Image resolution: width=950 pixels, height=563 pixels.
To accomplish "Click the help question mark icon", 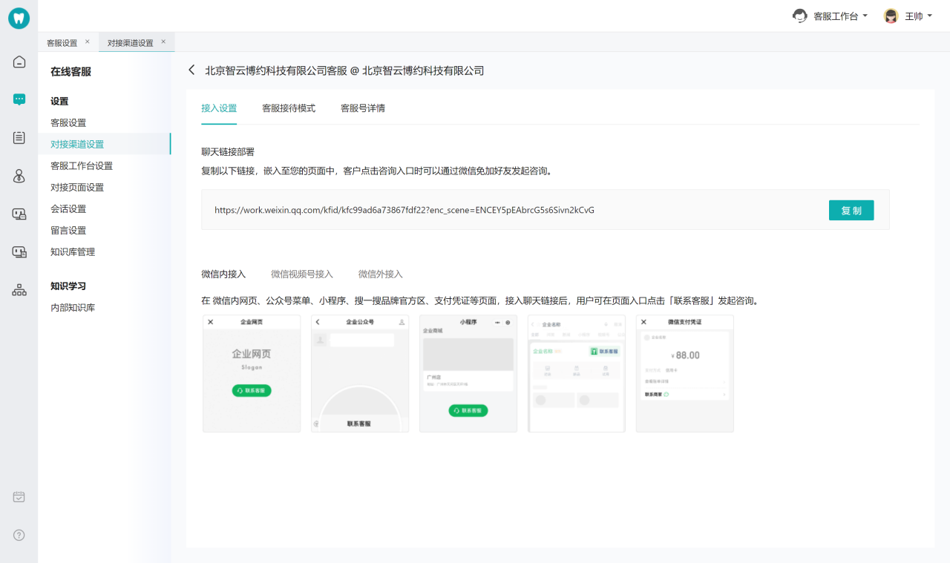I will [x=19, y=535].
